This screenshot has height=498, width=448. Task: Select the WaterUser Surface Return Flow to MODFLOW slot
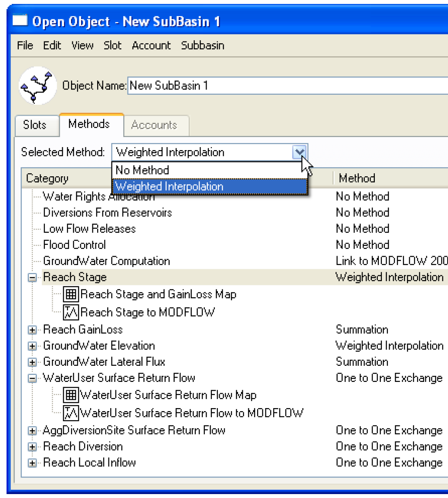tap(192, 413)
